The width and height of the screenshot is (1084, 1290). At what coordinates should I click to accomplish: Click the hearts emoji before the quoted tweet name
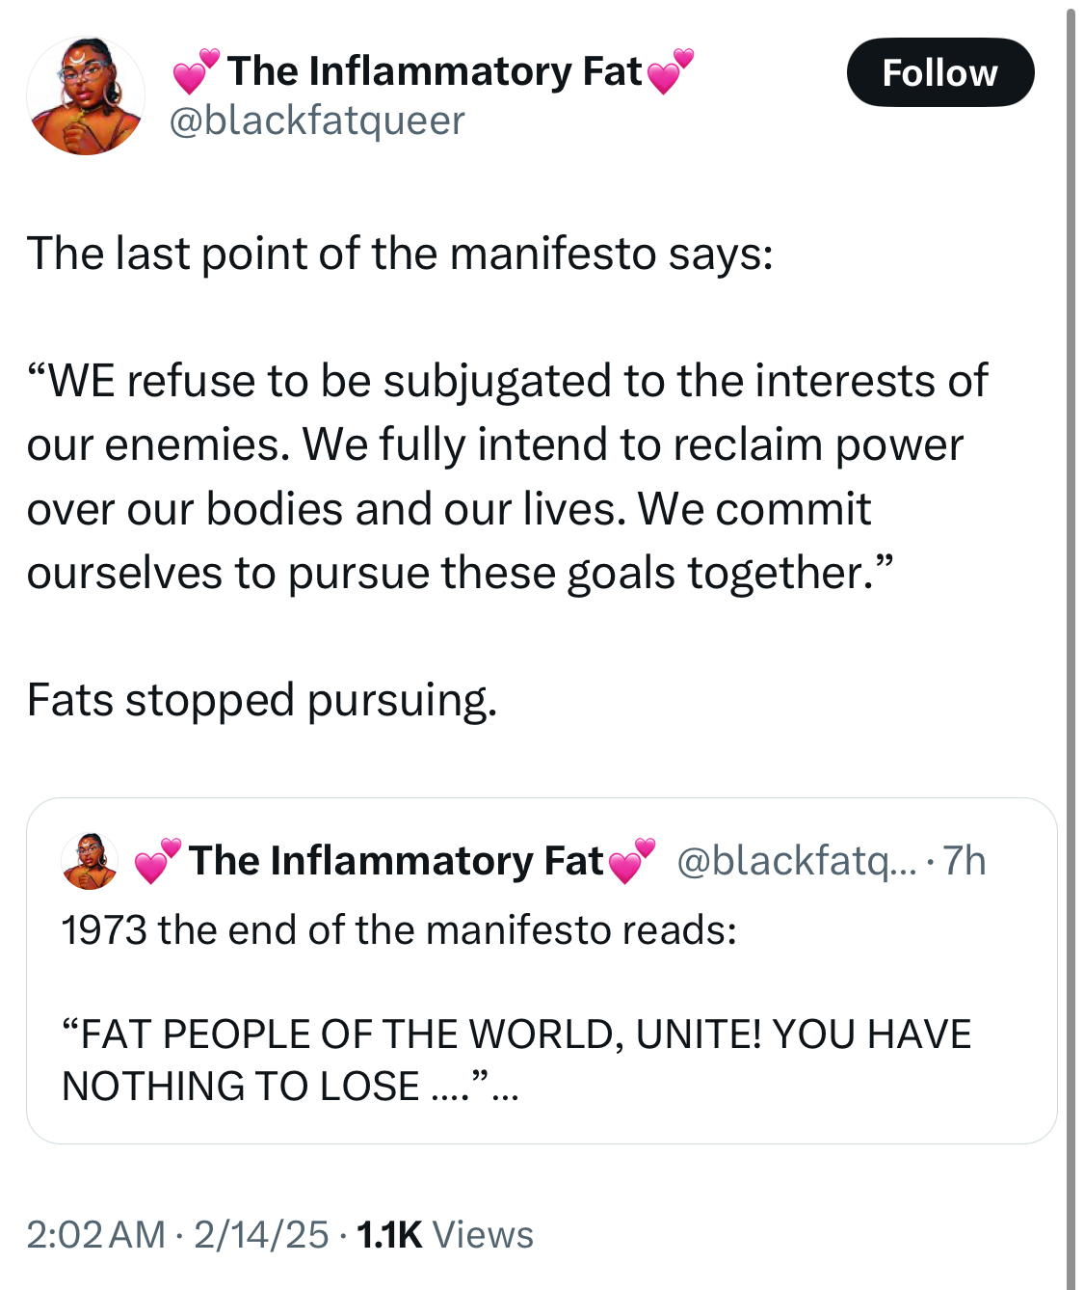pos(157,861)
